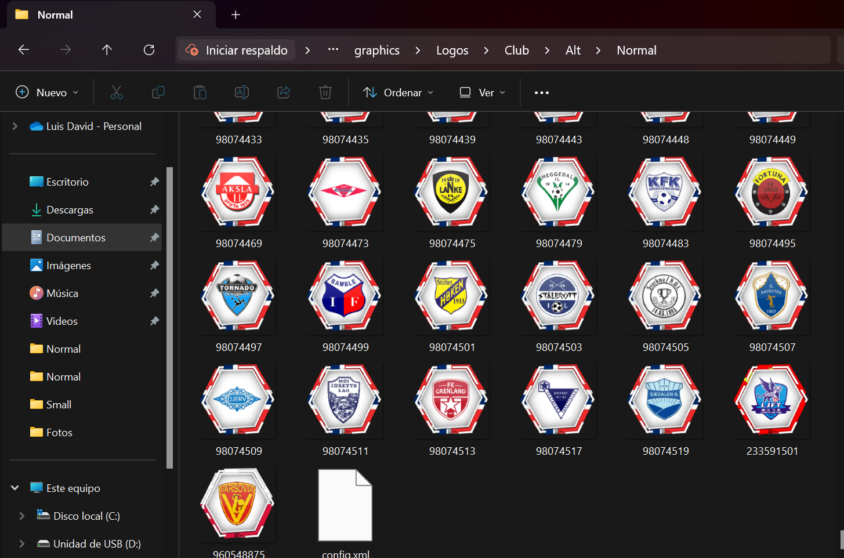Screen dimensions: 844x558
Task: Open chevron dropdown after Club breadcrumb
Action: click(547, 50)
